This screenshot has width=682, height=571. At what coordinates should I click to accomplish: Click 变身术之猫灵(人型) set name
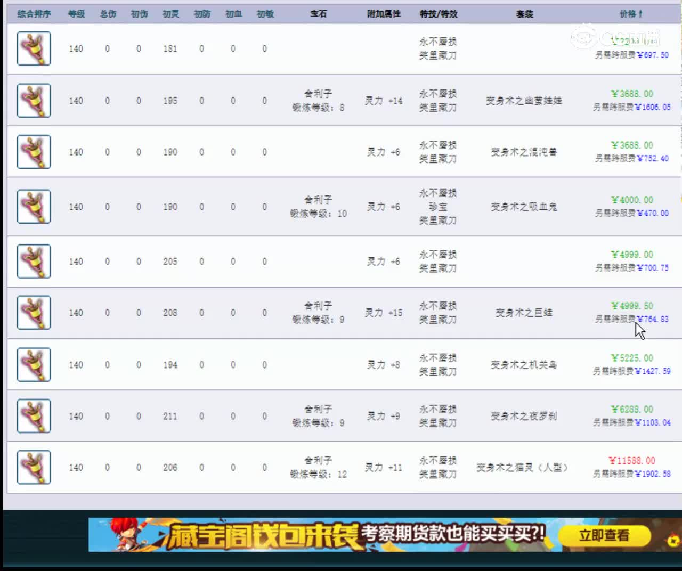[522, 467]
